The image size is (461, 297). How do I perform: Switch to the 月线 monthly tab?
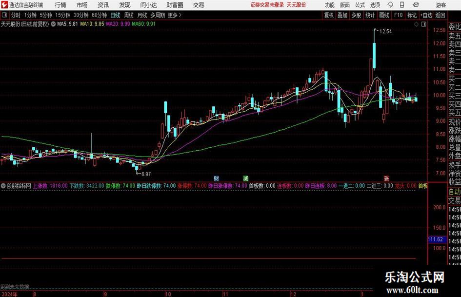coord(142,15)
